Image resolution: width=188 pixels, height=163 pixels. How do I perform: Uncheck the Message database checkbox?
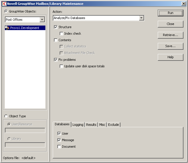coord(59,140)
